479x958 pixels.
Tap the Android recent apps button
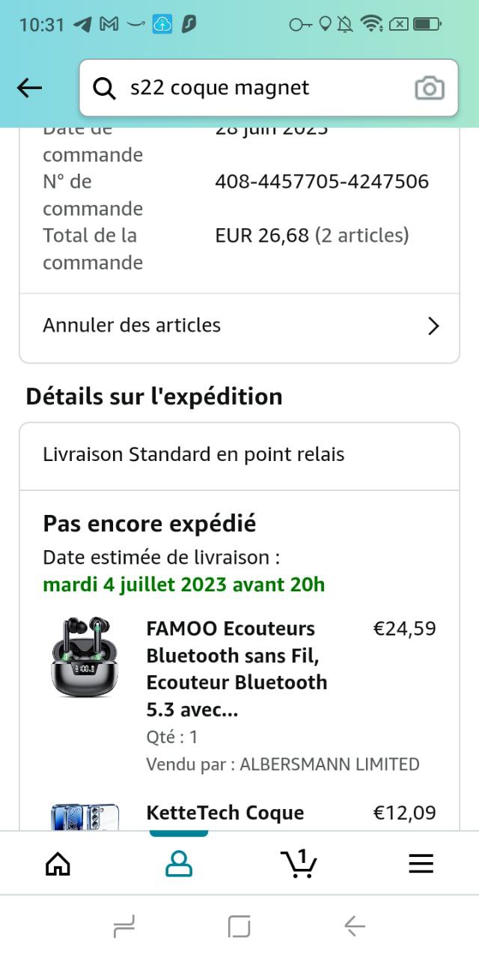[x=124, y=927]
